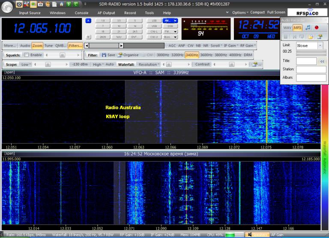Open waterfall options icon next to Contrast
This screenshot has height=238, width=329.
pos(255,64)
